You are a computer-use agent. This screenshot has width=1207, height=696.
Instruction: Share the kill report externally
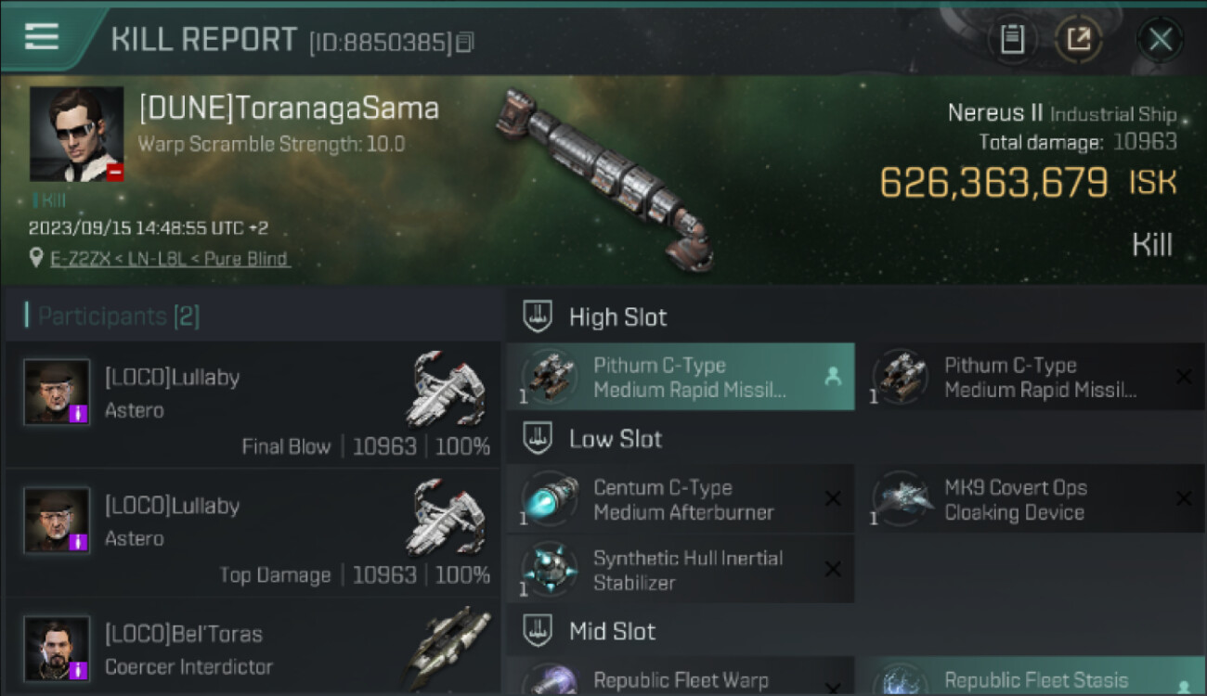tap(1078, 39)
